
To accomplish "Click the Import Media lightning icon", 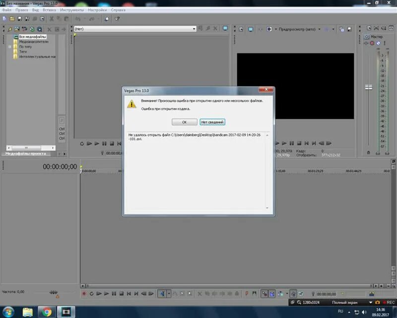I will click(x=9, y=29).
